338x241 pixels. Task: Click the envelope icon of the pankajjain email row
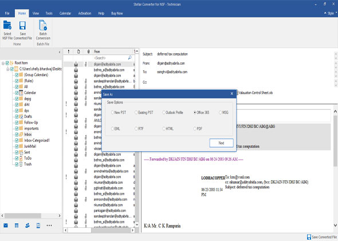tap(76, 211)
